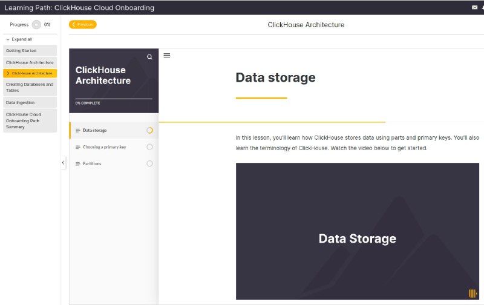Select the Choosing a primary key lesson
Image resolution: width=484 pixels, height=305 pixels.
(x=114, y=147)
